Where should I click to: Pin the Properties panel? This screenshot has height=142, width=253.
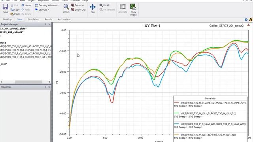[45, 87]
